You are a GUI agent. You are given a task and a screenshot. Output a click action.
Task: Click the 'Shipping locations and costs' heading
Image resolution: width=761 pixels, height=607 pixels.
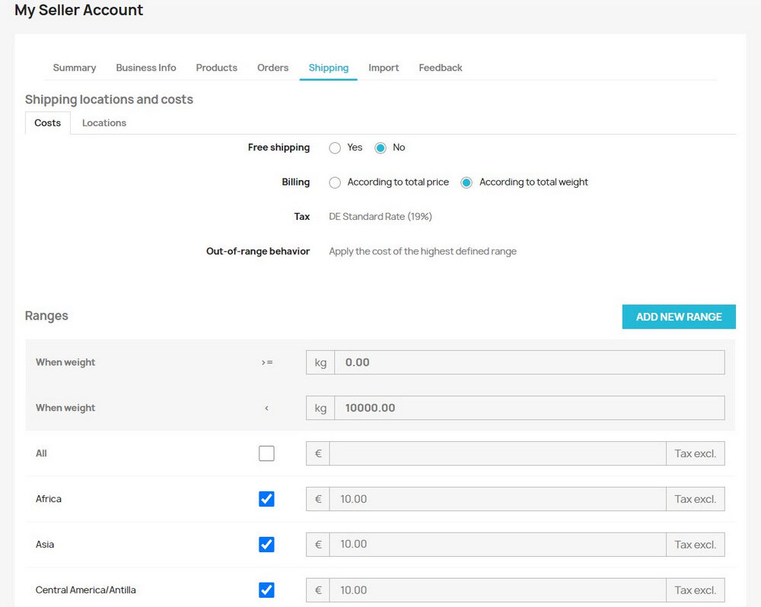109,100
